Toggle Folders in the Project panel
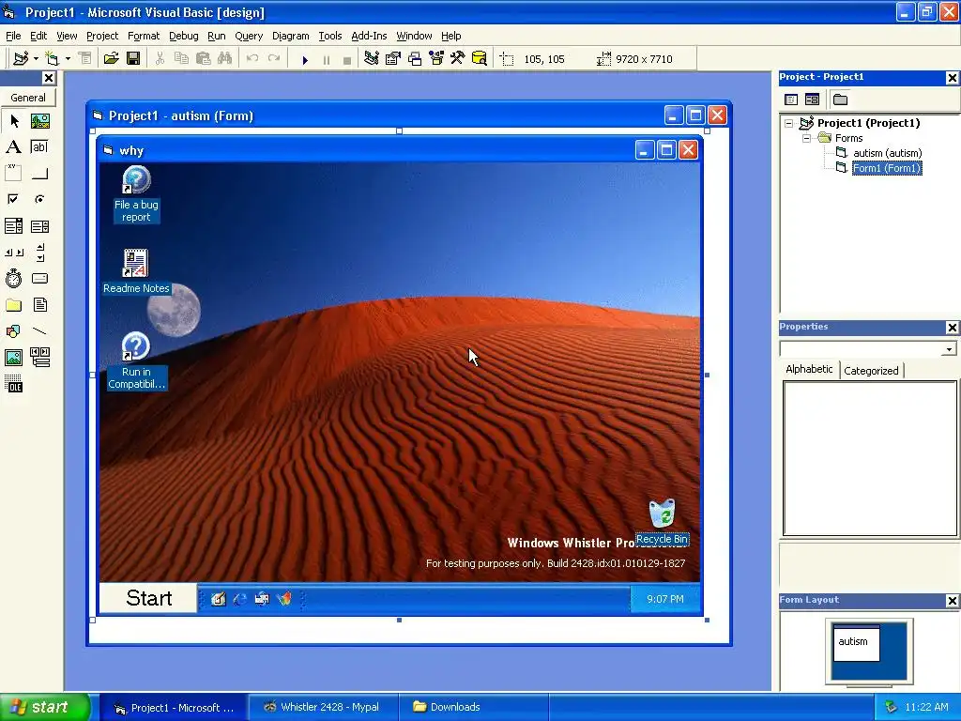The width and height of the screenshot is (961, 721). click(840, 100)
